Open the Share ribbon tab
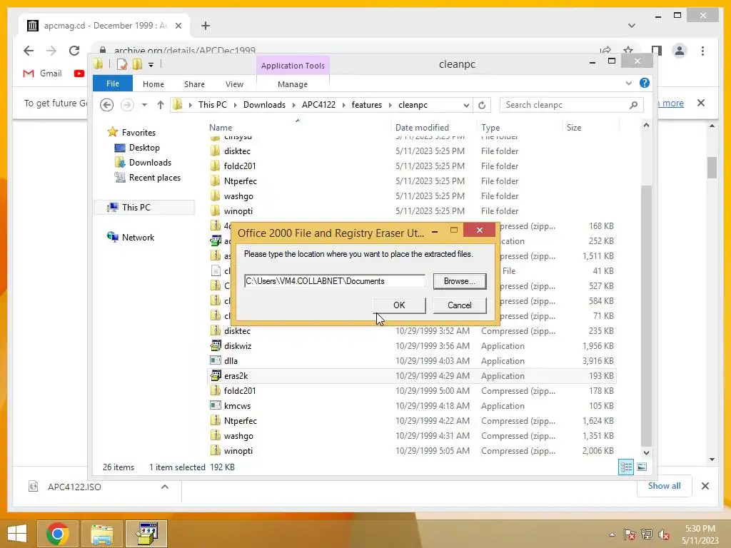 (194, 84)
